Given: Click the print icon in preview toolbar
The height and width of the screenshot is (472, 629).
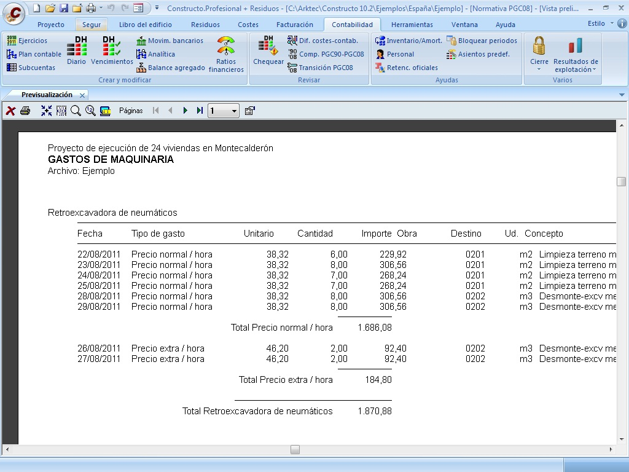Looking at the screenshot, I should click(25, 111).
